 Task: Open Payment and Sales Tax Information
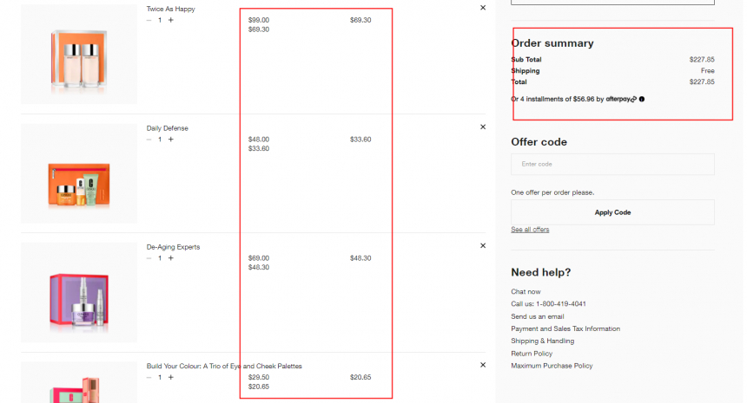click(x=565, y=328)
